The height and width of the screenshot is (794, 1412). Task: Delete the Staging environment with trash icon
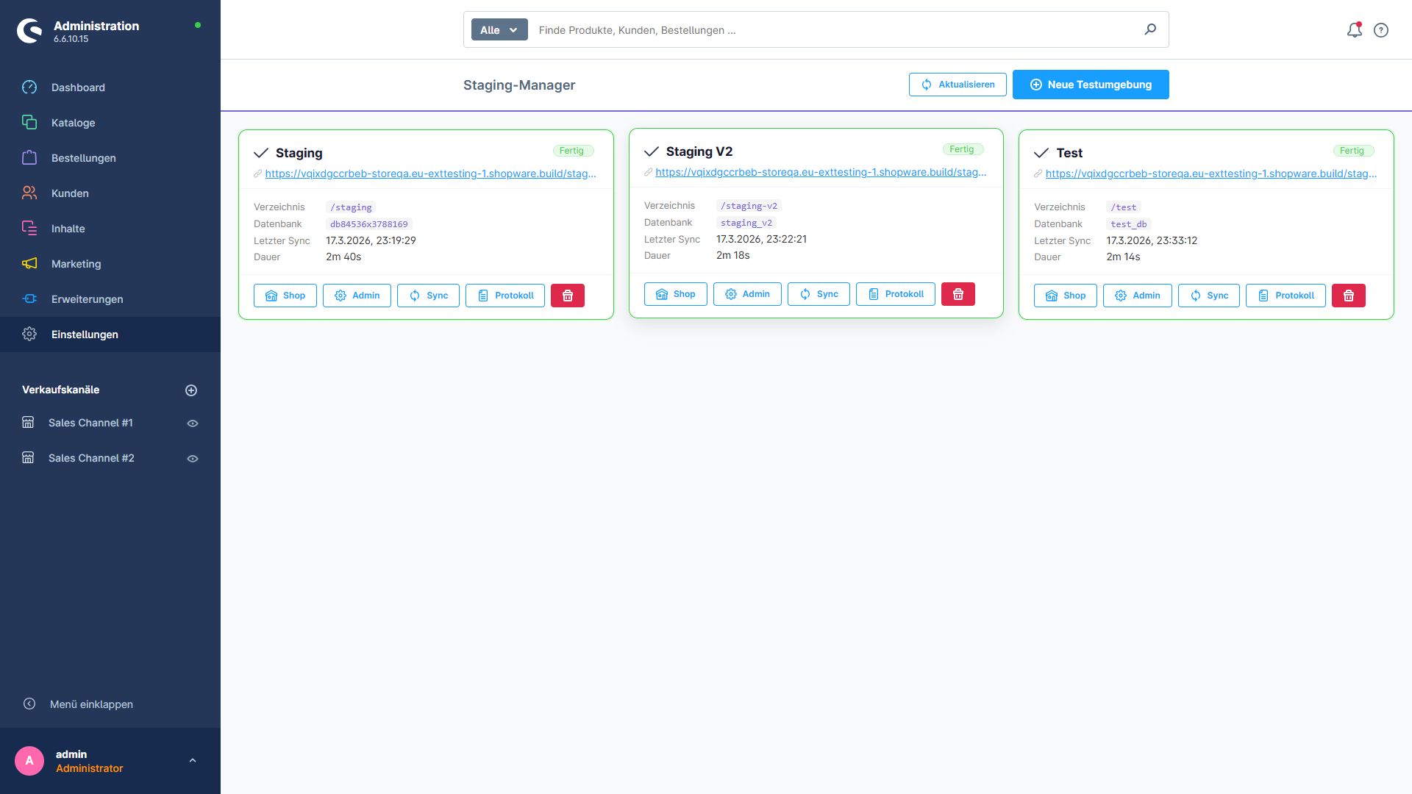568,296
